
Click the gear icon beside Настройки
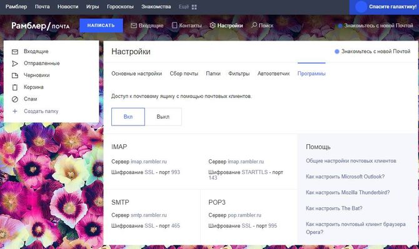click(213, 26)
